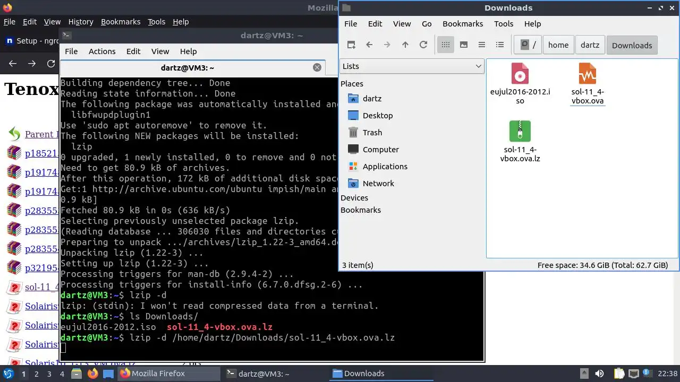The width and height of the screenshot is (680, 382).
Task: Click the Parent directory back icon in Firefox
Action: (x=14, y=134)
